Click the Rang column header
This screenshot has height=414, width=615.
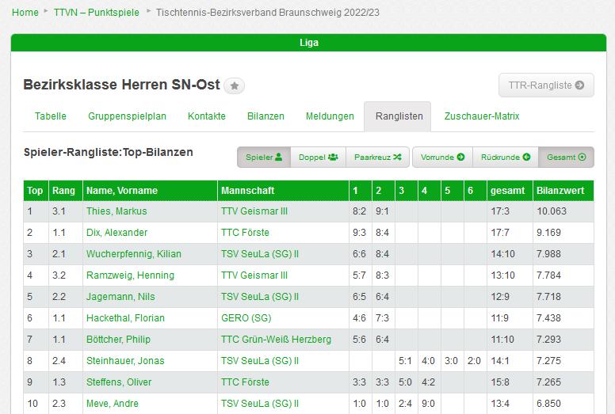click(x=66, y=191)
